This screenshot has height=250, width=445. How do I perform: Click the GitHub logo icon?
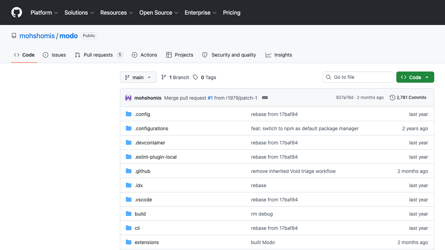[x=17, y=12]
